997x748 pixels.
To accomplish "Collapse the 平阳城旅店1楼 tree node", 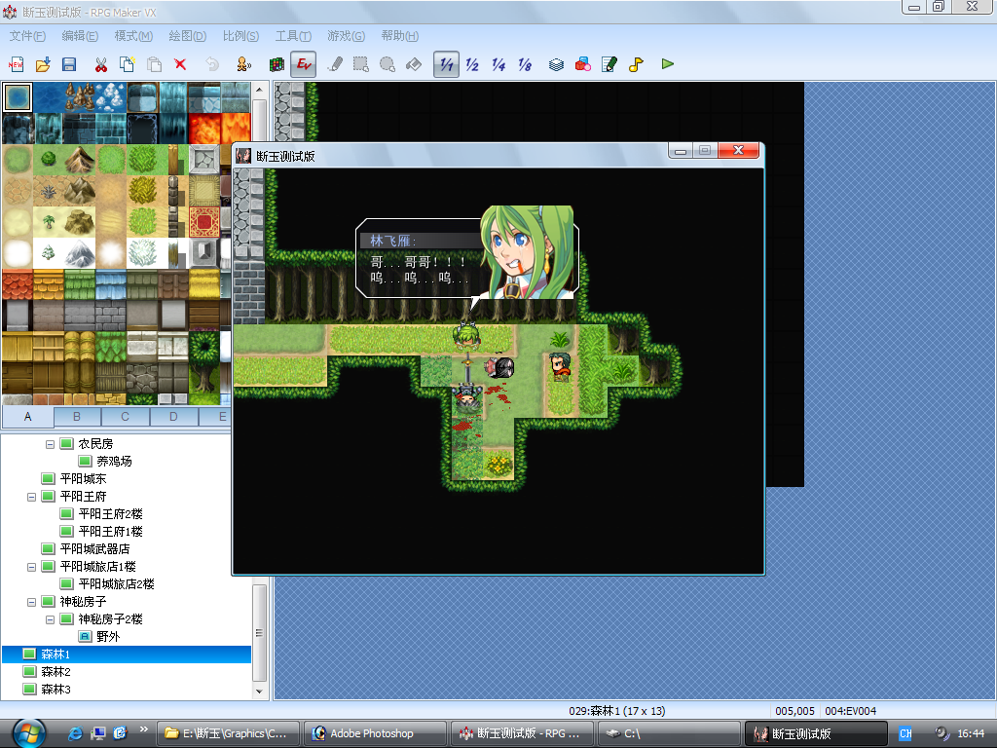I will [x=31, y=567].
